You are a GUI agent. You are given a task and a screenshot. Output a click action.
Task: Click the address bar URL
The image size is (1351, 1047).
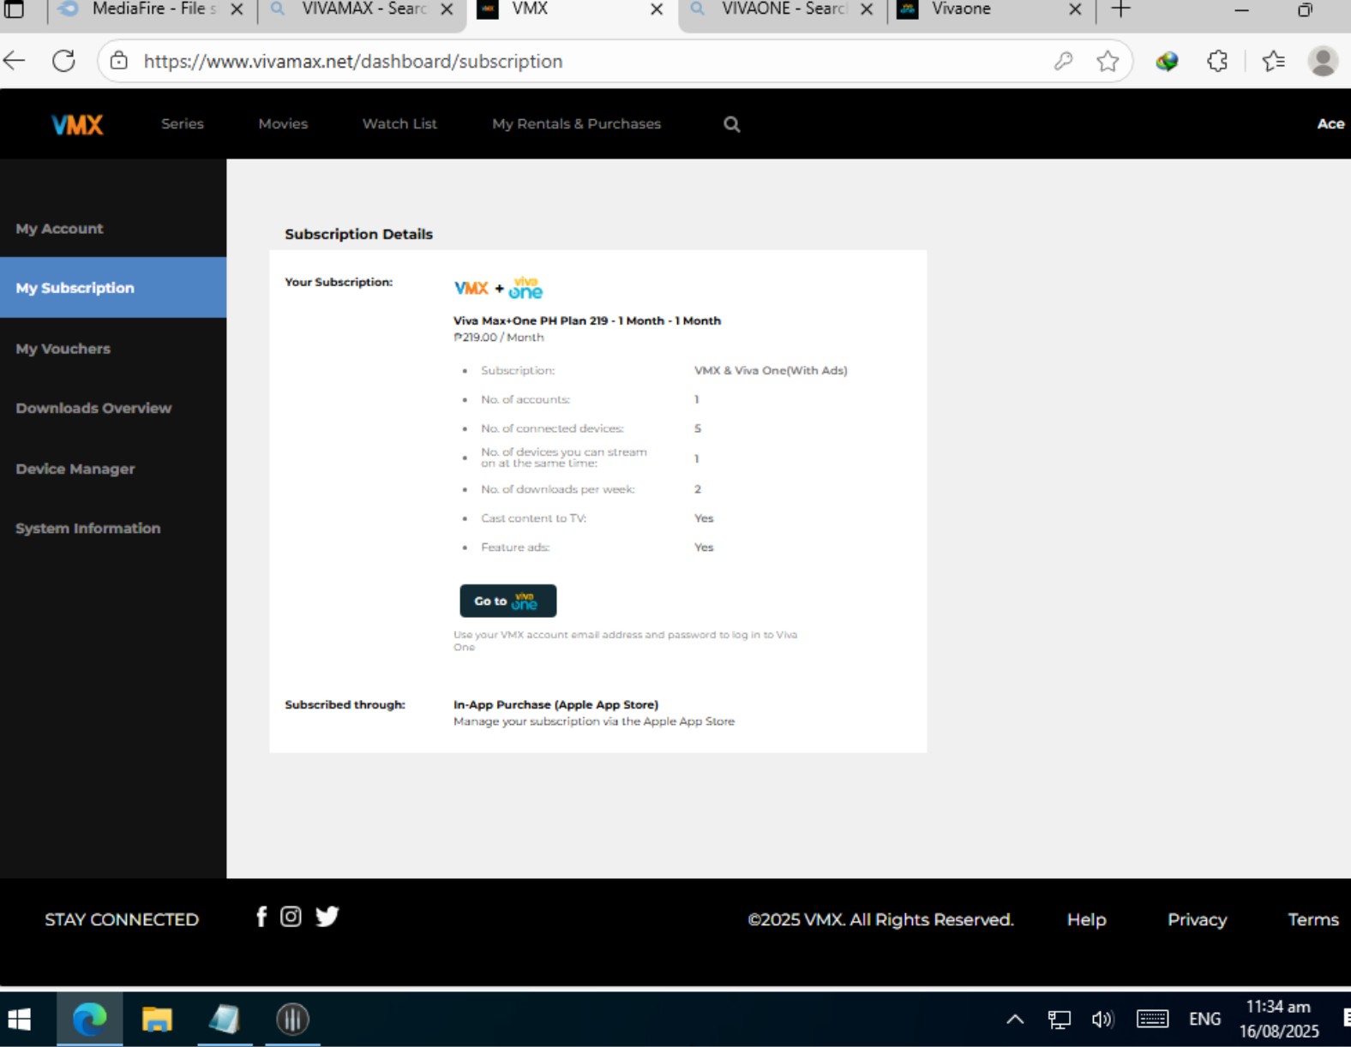tap(353, 62)
